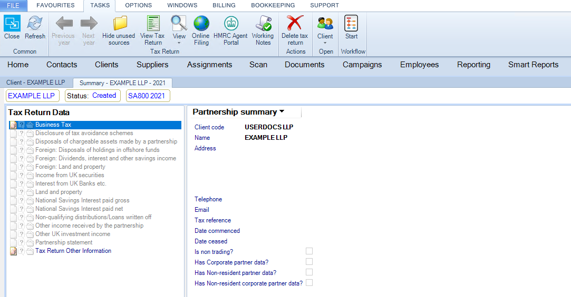The image size is (571, 297).
Task: Click document icon beside Tax Return Other Information
Action: tap(13, 251)
